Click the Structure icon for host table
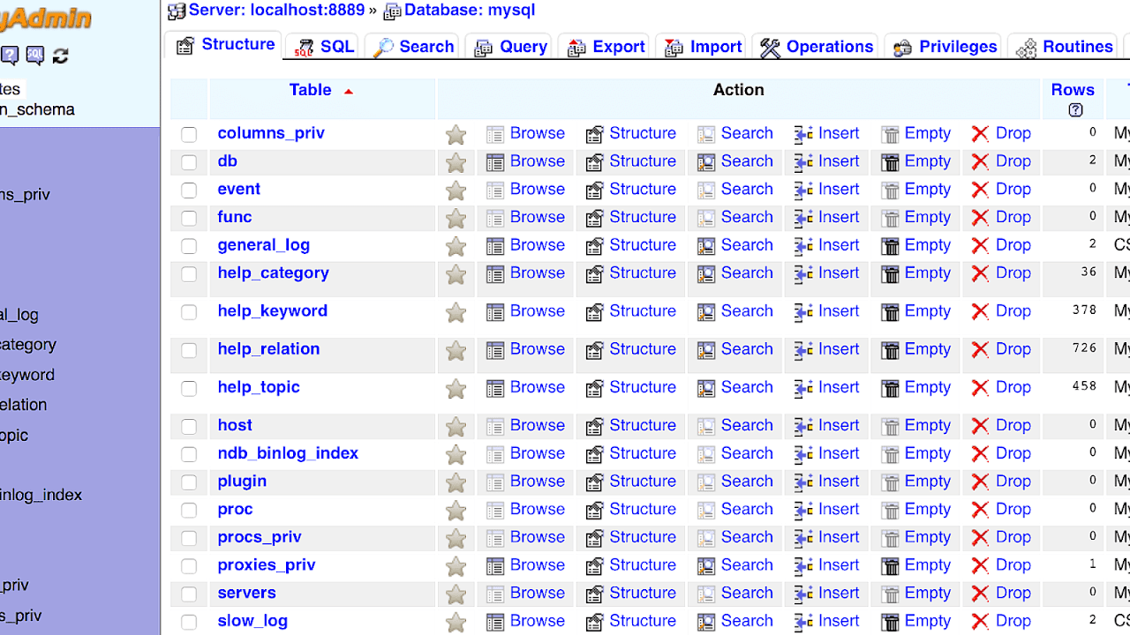This screenshot has width=1130, height=635. coord(595,426)
